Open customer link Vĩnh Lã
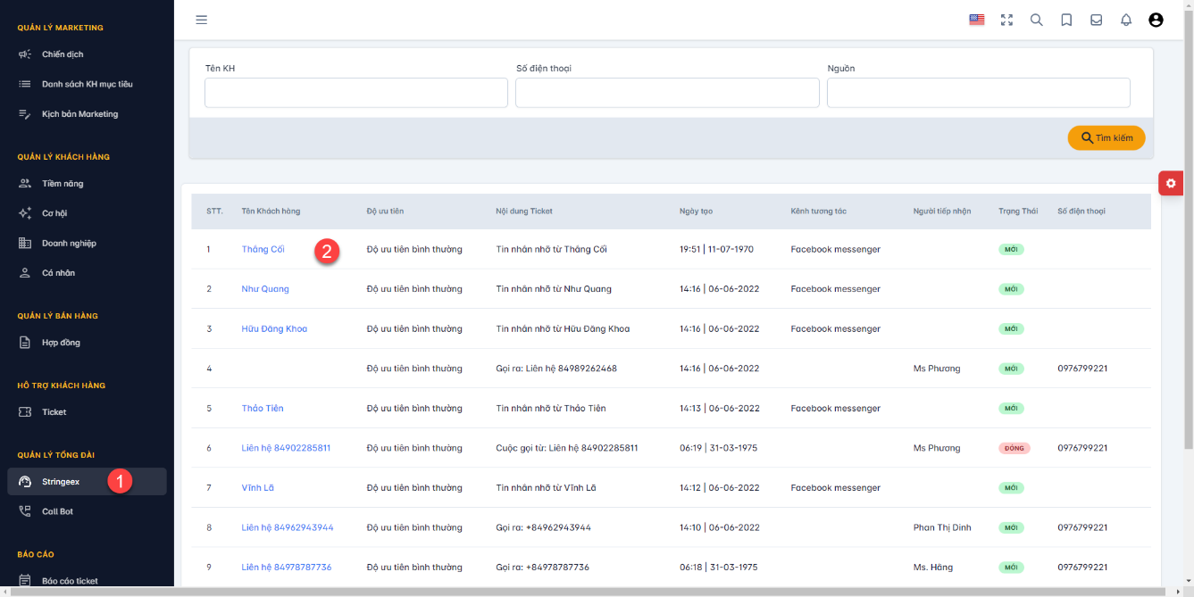1194x597 pixels. pyautogui.click(x=259, y=487)
